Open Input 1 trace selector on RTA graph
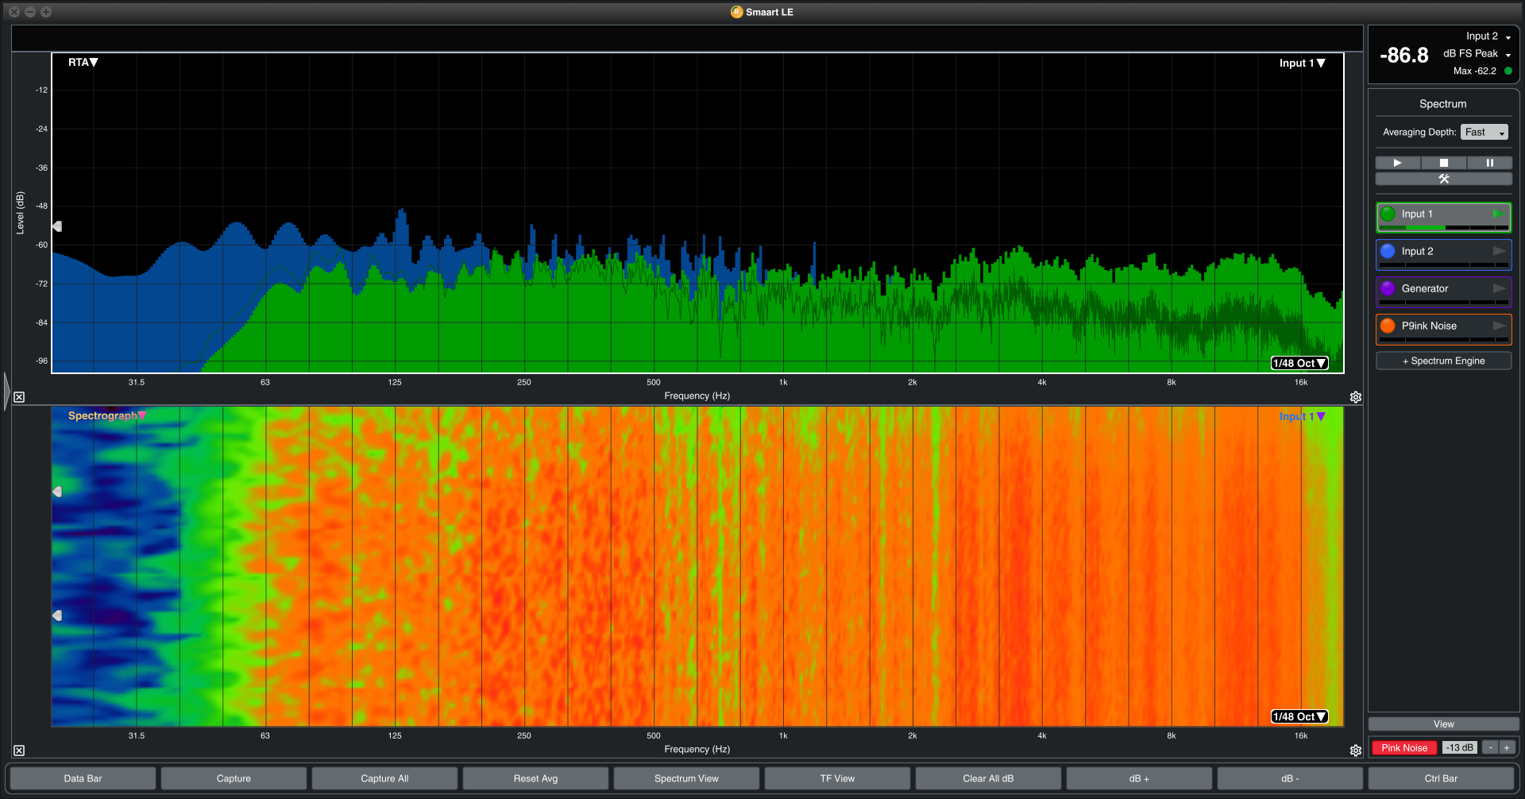1525x799 pixels. click(x=1302, y=63)
